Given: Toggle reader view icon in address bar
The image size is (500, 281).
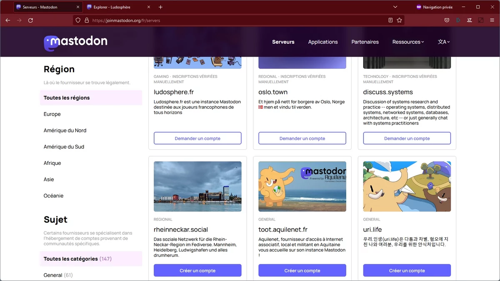Looking at the screenshot, I should pyautogui.click(x=390, y=20).
